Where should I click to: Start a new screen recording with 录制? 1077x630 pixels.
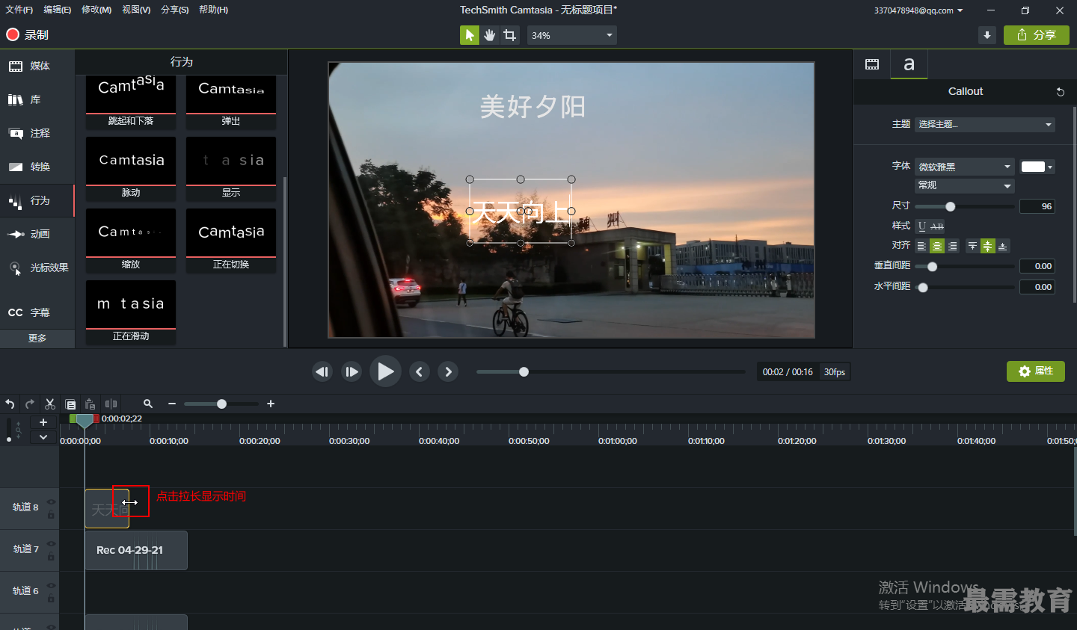pyautogui.click(x=28, y=35)
